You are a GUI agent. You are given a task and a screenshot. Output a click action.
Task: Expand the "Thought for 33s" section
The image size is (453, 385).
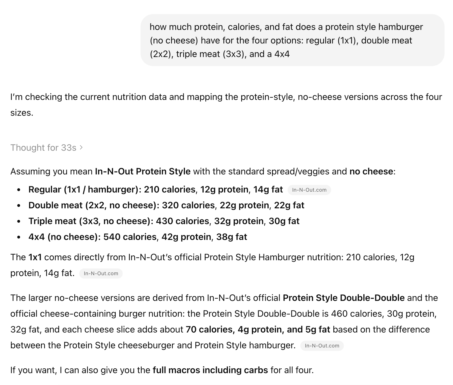(44, 148)
